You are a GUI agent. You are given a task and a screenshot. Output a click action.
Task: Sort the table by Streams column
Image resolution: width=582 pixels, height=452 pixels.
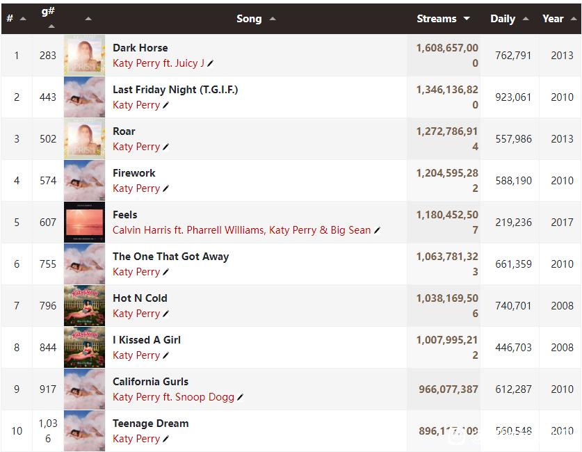(443, 19)
